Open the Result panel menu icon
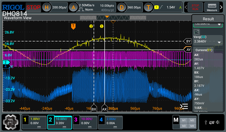The image size is (226, 132). [218, 18]
